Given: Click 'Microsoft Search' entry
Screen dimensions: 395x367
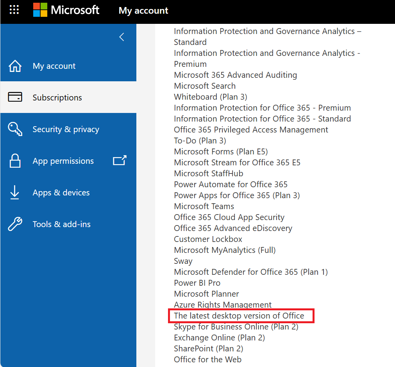Looking at the screenshot, I should 205,86.
